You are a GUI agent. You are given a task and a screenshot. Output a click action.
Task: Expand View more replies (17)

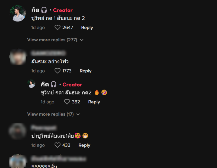pyautogui.click(x=50, y=114)
